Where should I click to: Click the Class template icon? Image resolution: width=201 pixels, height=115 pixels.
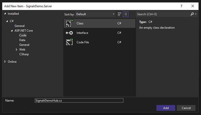[x=69, y=23]
